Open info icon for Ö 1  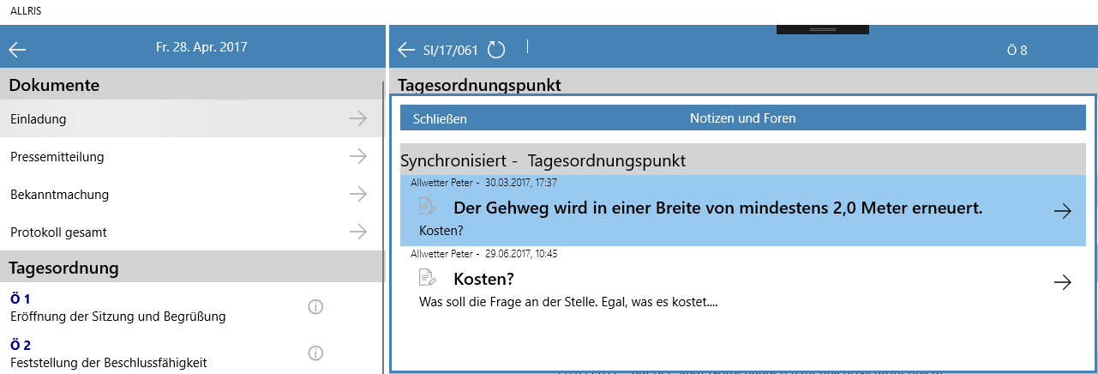coord(315,307)
